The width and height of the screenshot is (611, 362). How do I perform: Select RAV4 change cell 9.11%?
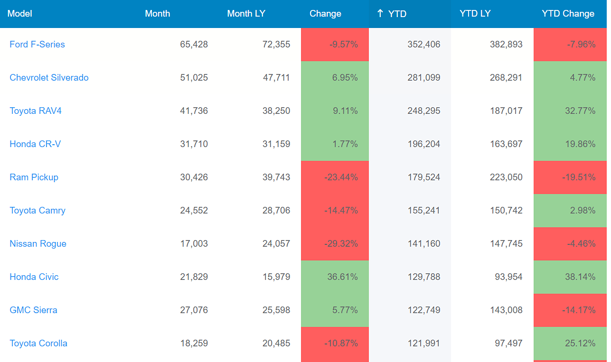pos(335,111)
